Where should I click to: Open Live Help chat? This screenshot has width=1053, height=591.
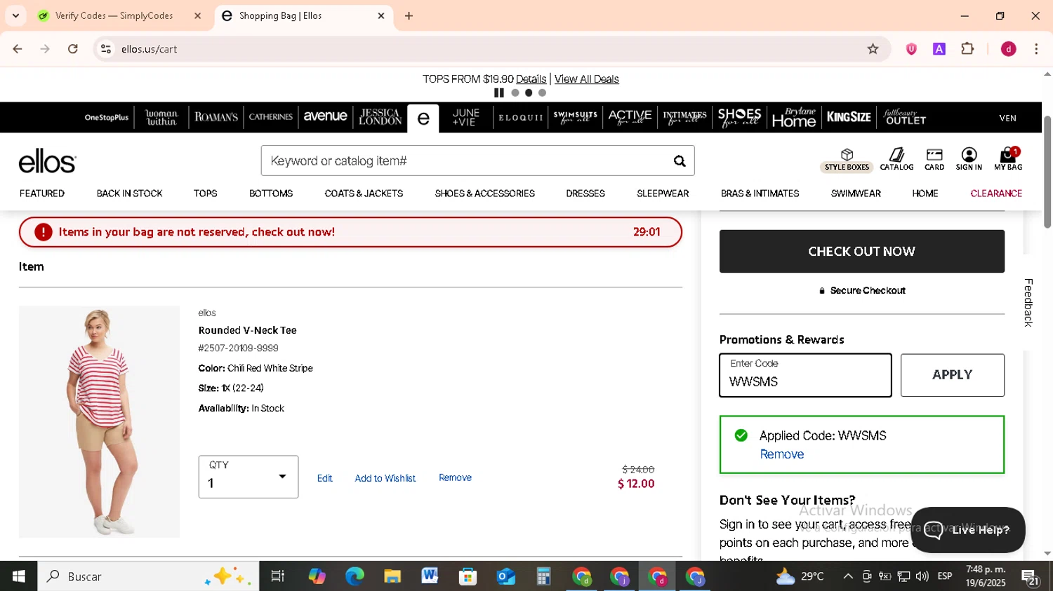pos(967,530)
